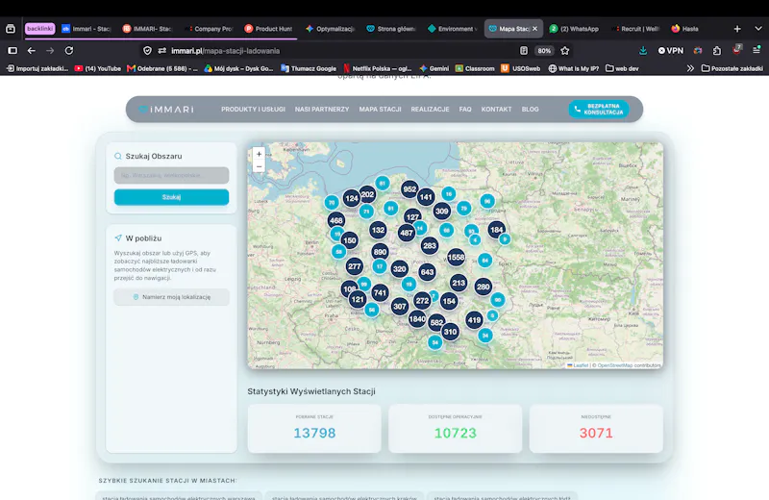This screenshot has height=500, width=769.
Task: Click the 13798 Pobrane stacje value
Action: (314, 434)
